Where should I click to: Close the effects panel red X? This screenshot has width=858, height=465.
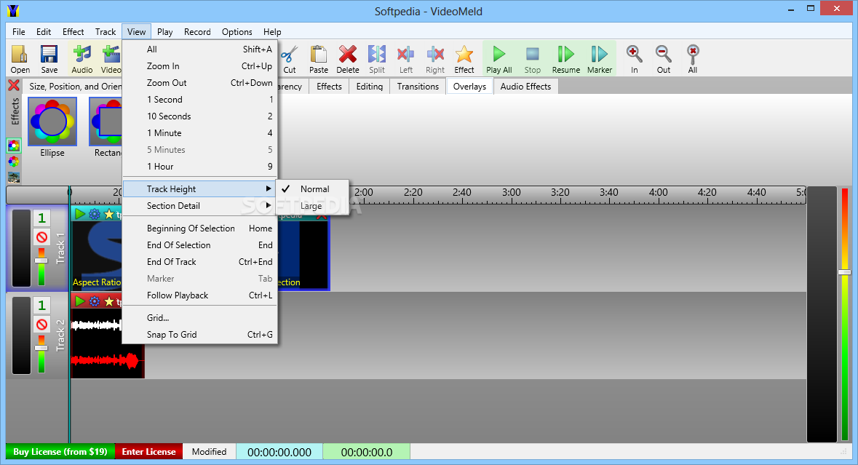(14, 85)
